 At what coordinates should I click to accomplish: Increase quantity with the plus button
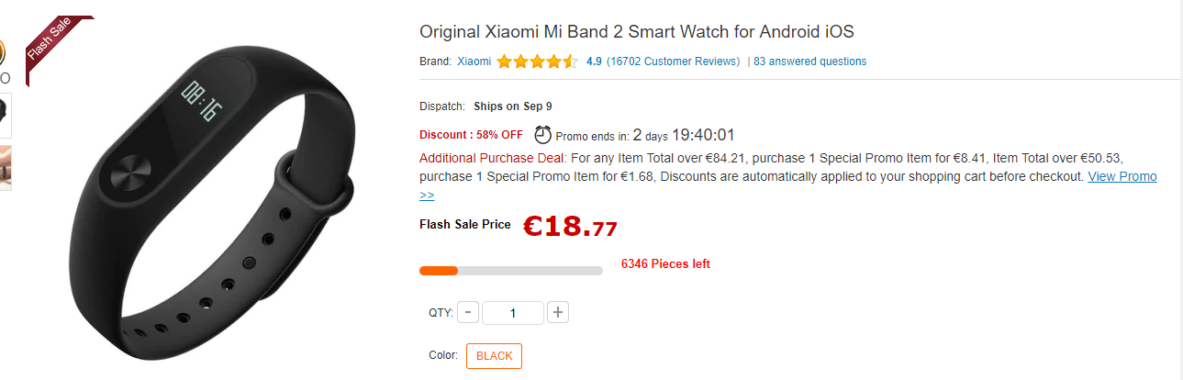(x=558, y=312)
